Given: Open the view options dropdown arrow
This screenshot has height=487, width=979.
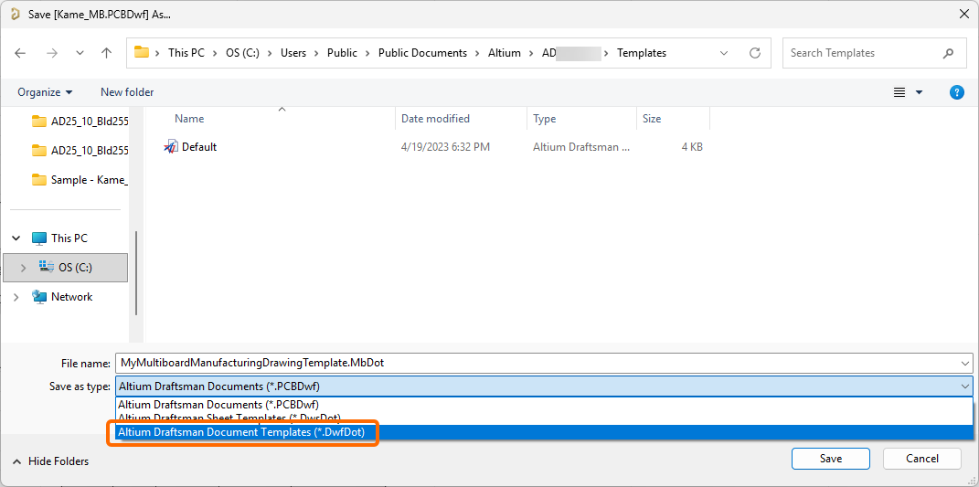Looking at the screenshot, I should (919, 92).
